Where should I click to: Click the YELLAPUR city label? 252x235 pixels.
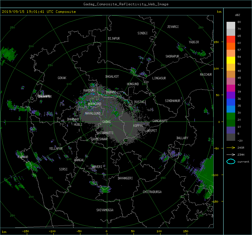(56, 149)
